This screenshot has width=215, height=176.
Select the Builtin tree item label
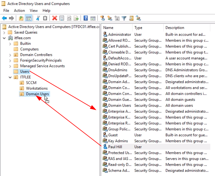pyautogui.click(x=25, y=43)
